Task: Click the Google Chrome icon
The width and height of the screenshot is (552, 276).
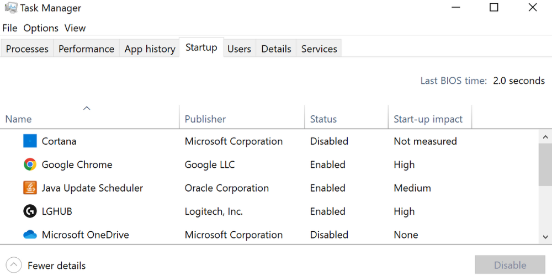Action: coord(30,164)
